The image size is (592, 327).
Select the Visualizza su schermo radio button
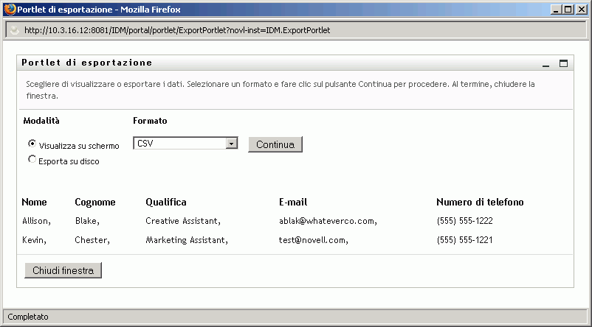tap(32, 144)
